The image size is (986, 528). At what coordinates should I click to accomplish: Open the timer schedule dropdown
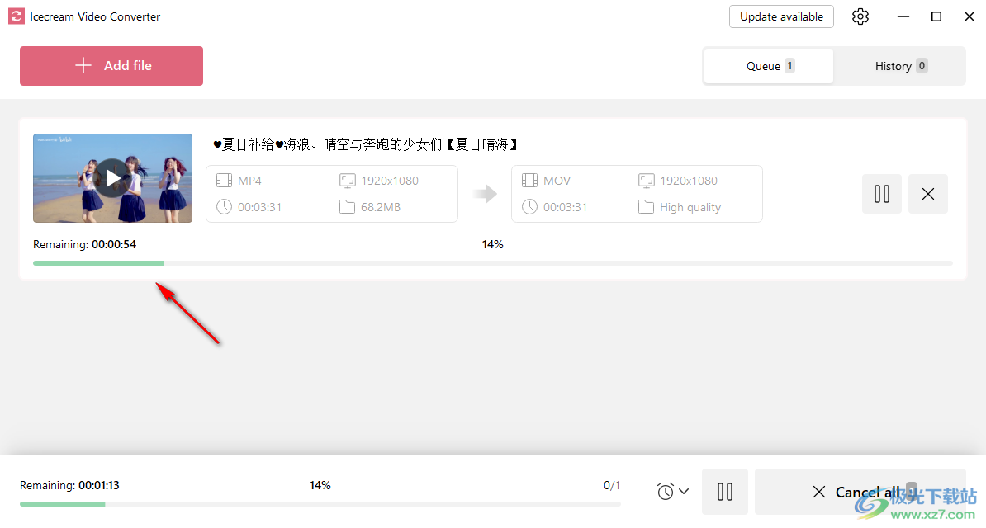point(672,491)
